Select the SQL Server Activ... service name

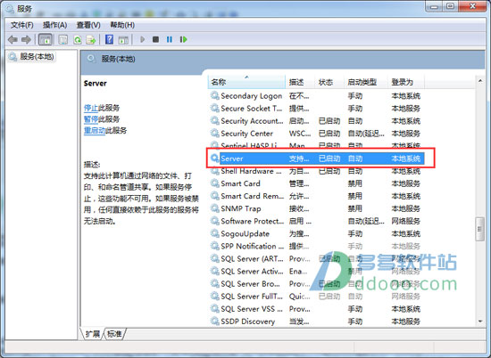point(252,271)
